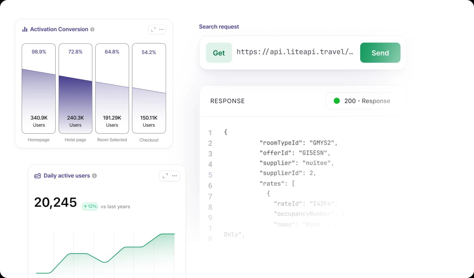Select the Checkout funnel bar

pos(149,89)
